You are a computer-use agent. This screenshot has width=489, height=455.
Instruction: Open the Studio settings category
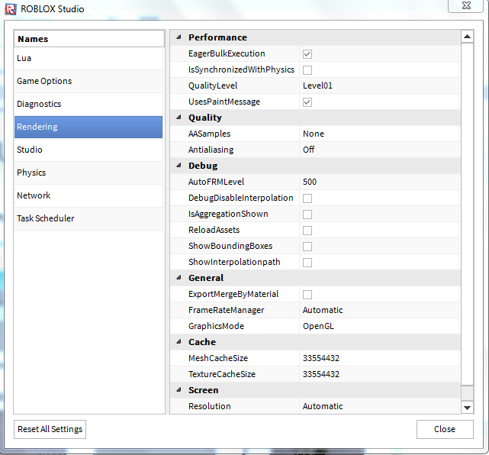(x=88, y=150)
